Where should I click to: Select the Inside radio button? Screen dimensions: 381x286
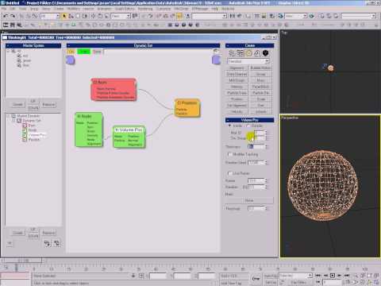(x=229, y=126)
